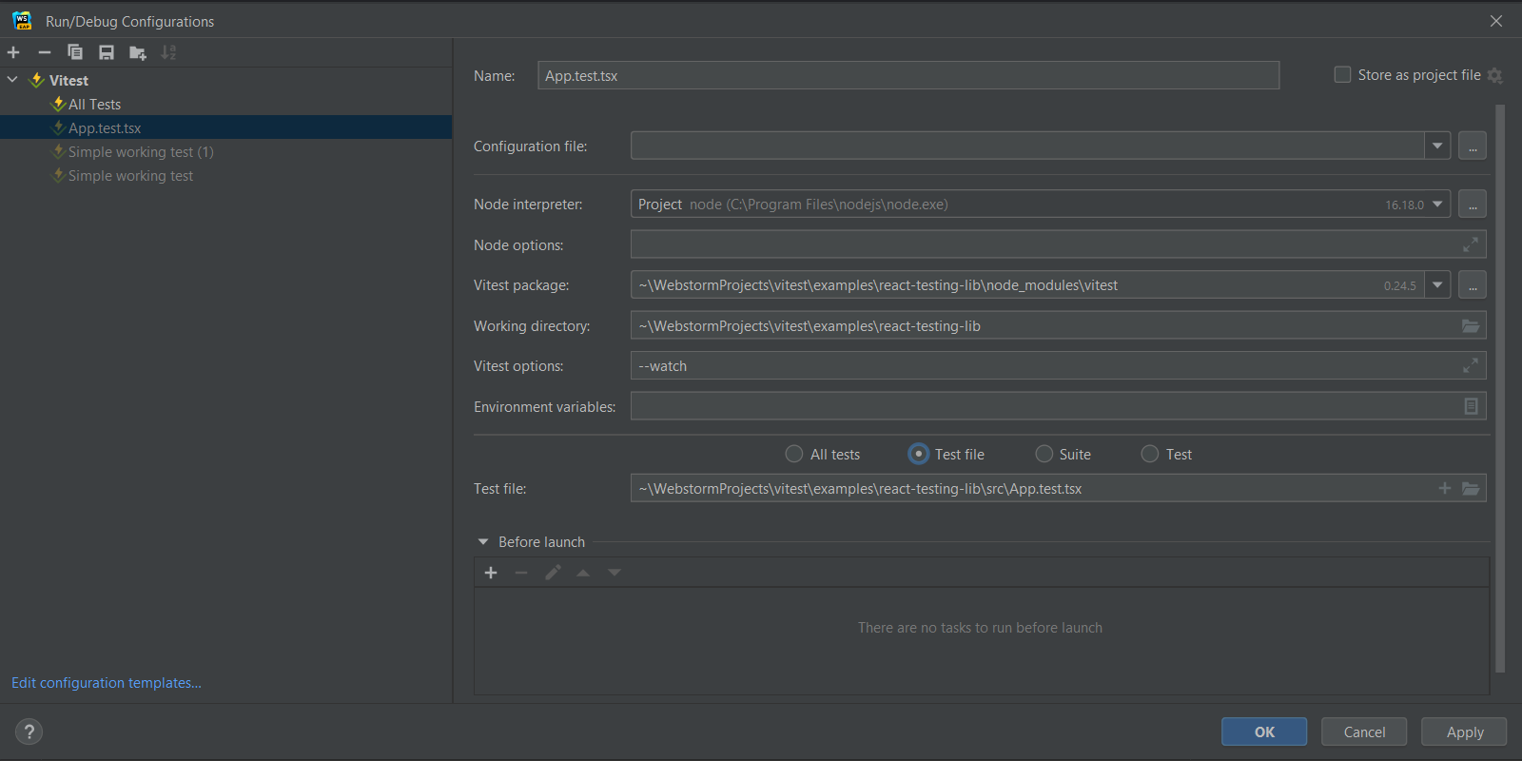
Task: Browse for the working directory folder
Action: 1471,326
